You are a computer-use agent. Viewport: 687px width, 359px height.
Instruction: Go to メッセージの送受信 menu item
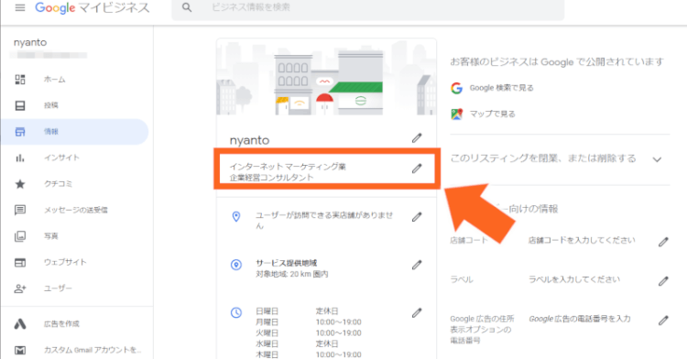click(76, 210)
